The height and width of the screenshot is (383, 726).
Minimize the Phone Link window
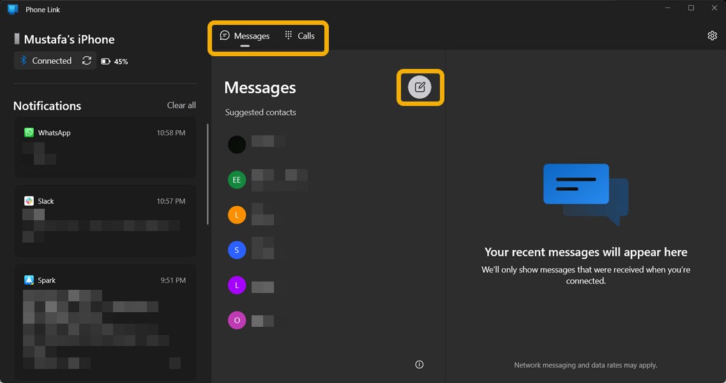pyautogui.click(x=668, y=8)
